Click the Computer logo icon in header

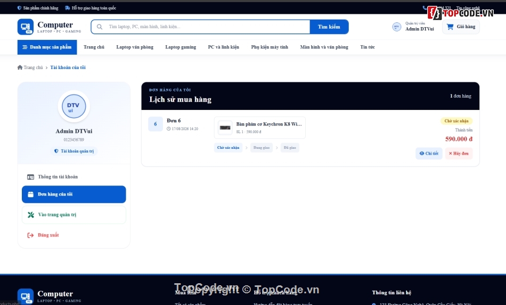click(26, 27)
